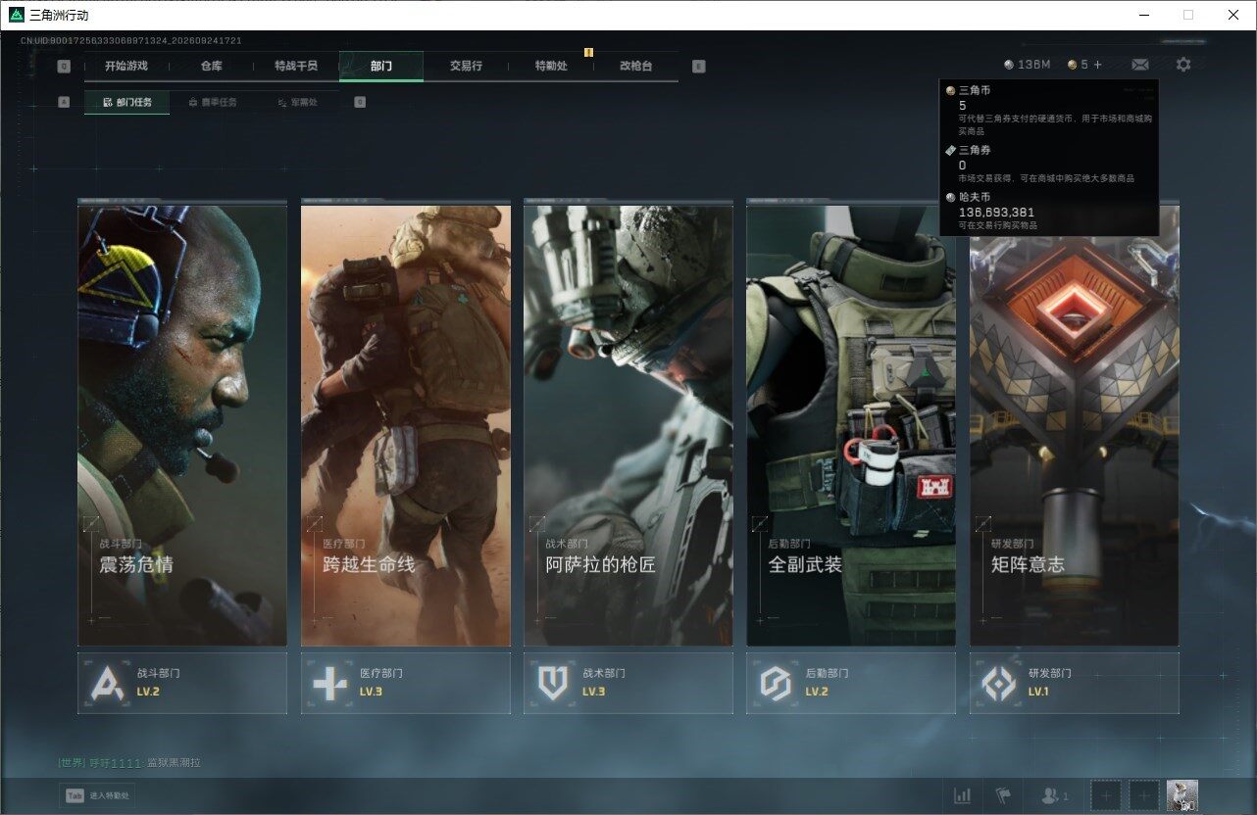This screenshot has width=1257, height=815.
Task: Click the 战斗部门 LV.2 level label
Action: click(x=148, y=692)
